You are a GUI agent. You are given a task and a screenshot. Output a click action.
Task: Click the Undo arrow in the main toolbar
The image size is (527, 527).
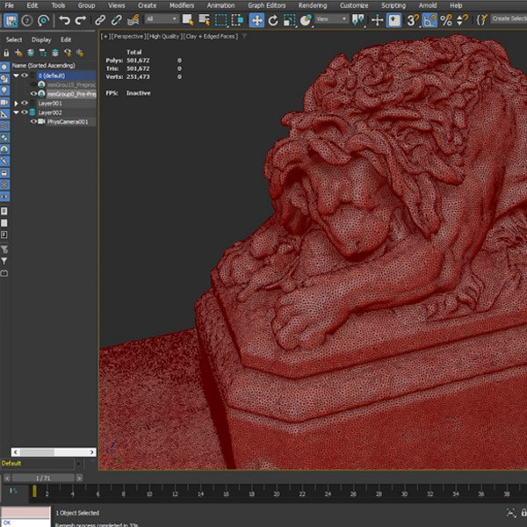[x=64, y=20]
